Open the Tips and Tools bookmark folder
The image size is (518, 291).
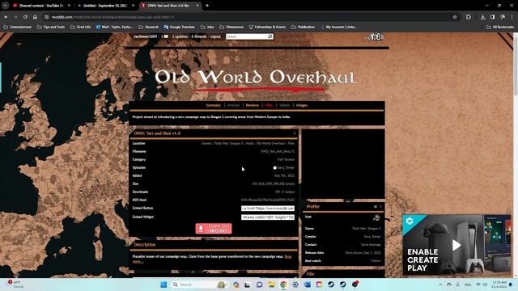pos(51,27)
